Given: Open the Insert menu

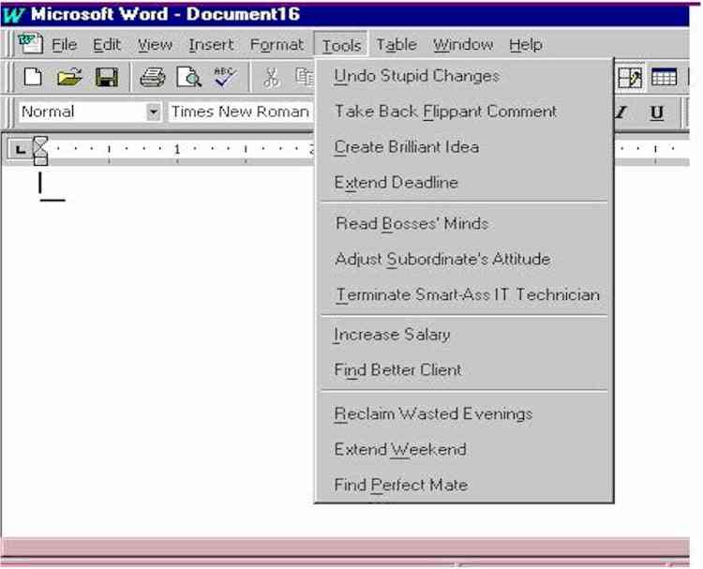Looking at the screenshot, I should pyautogui.click(x=211, y=45).
